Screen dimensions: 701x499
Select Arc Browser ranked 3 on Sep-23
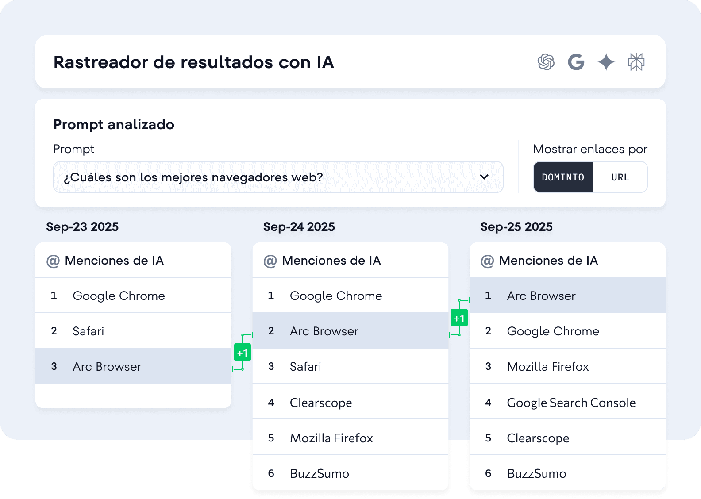107,366
